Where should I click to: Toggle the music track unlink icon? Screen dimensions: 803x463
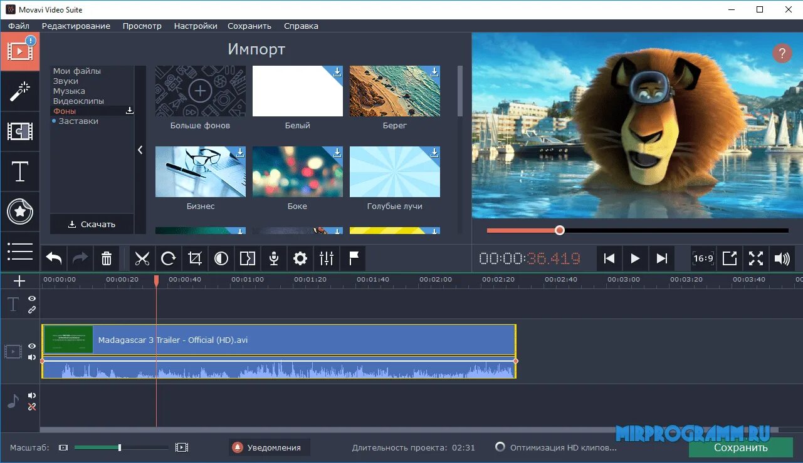point(32,407)
